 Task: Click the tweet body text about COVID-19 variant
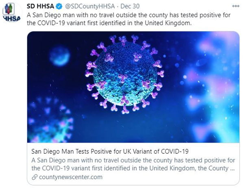[x=129, y=19]
